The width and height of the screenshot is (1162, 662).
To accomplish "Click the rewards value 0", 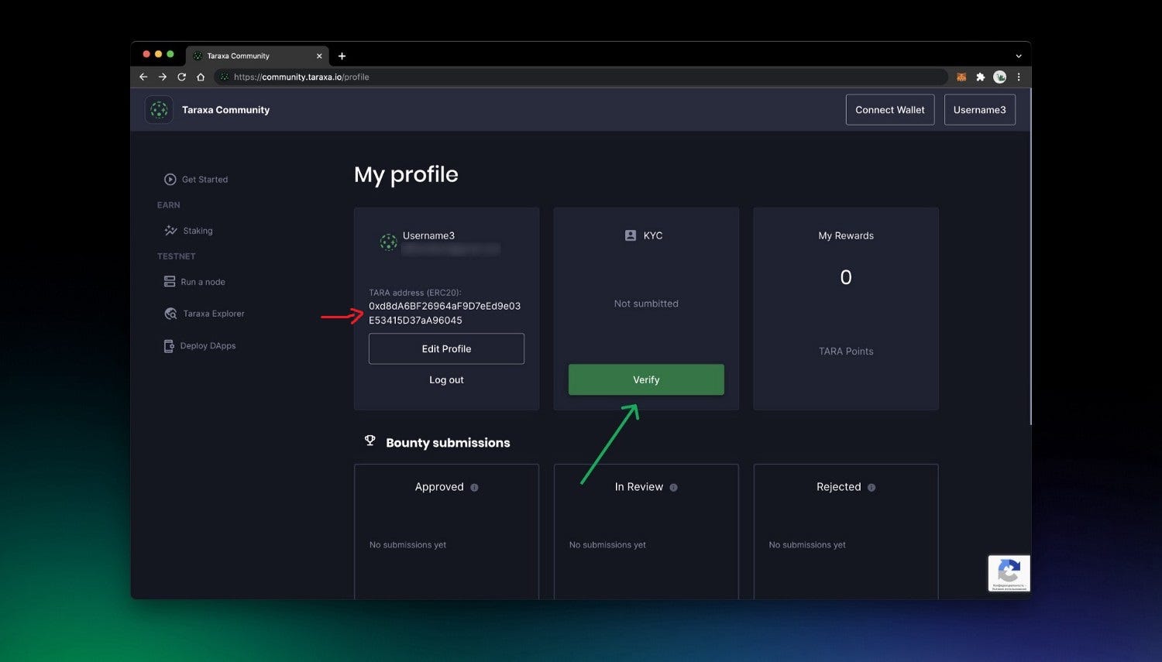I will [846, 277].
